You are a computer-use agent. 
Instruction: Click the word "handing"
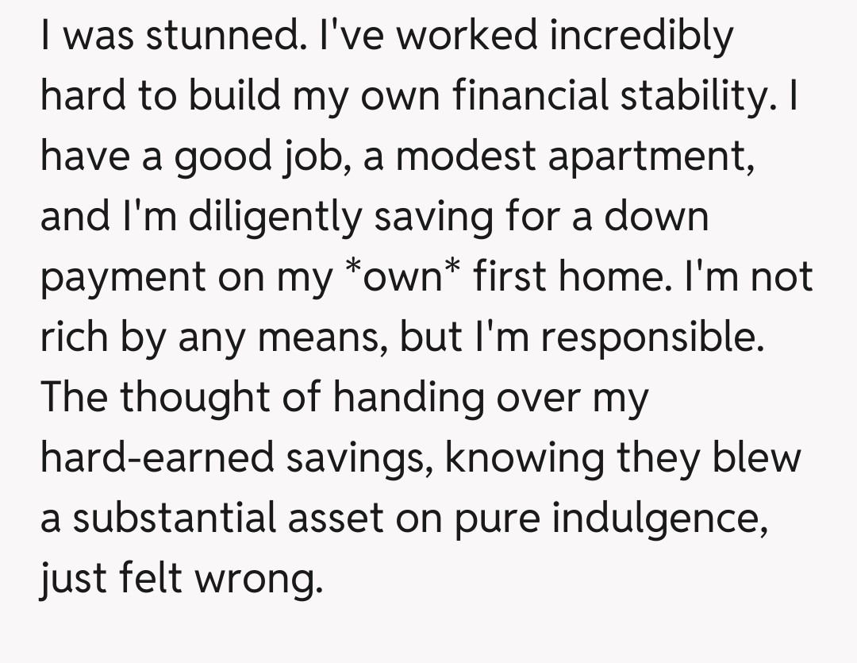(408, 397)
